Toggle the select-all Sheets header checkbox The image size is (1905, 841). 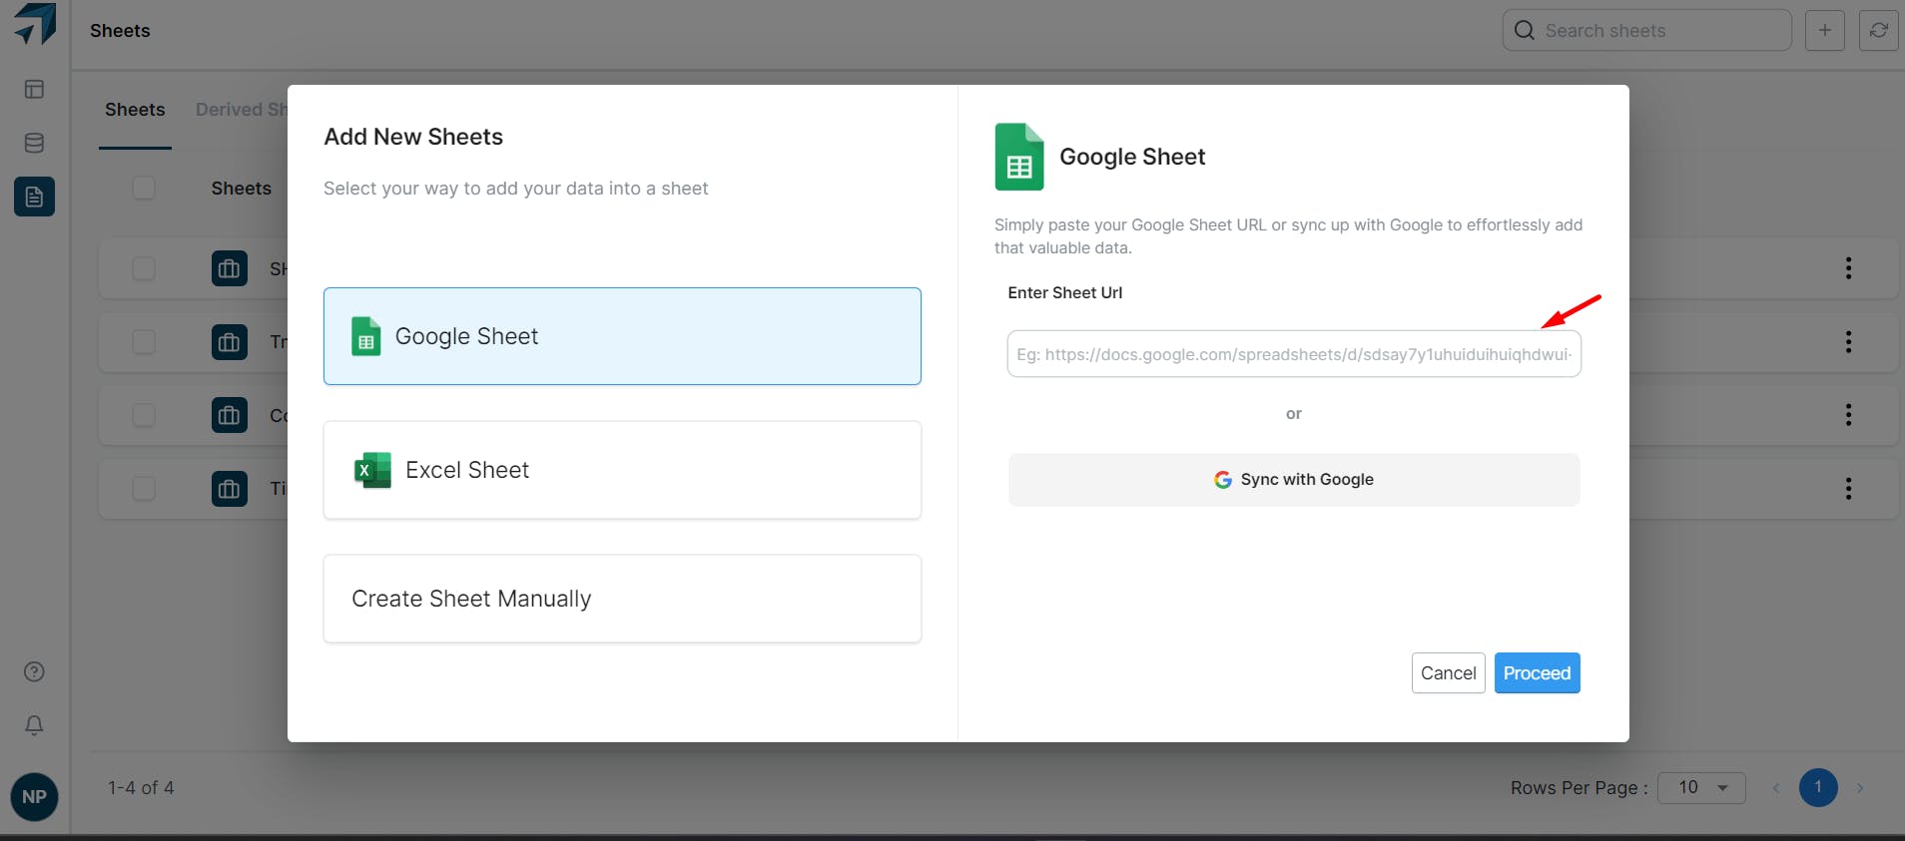144,188
